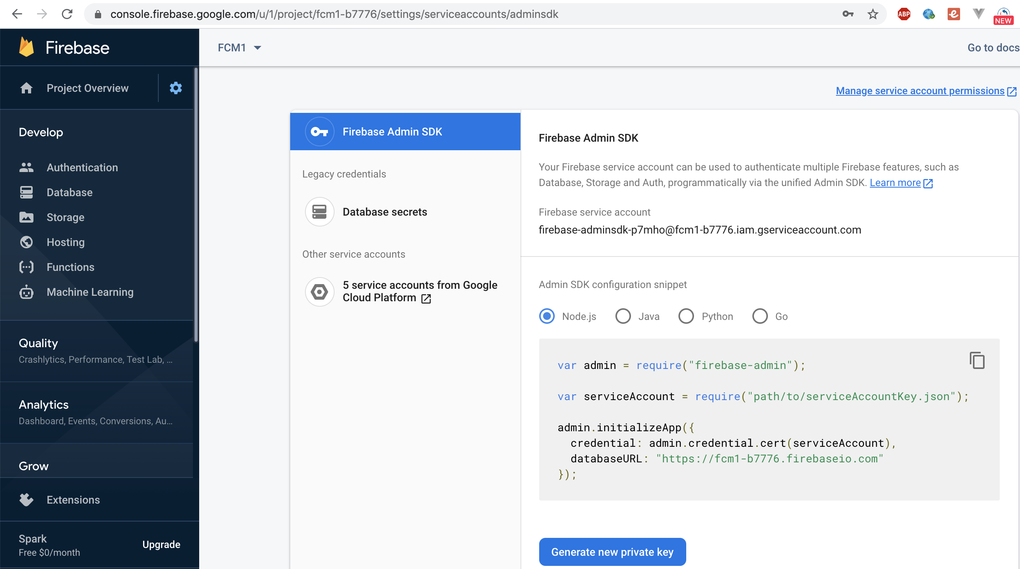1020x569 pixels.
Task: Open the Functions section
Action: click(70, 267)
